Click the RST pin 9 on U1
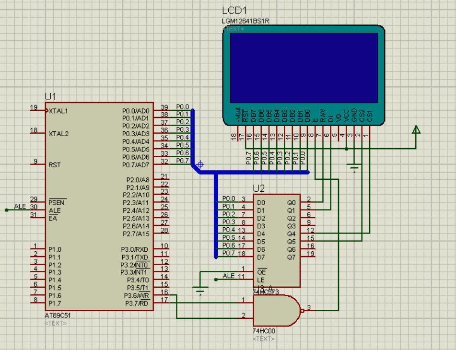Viewport: 456px width, 350px height. 38,164
